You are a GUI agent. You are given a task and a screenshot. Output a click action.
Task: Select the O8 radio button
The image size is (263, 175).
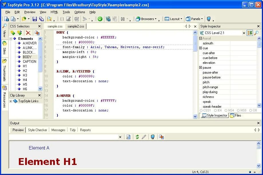251,111
